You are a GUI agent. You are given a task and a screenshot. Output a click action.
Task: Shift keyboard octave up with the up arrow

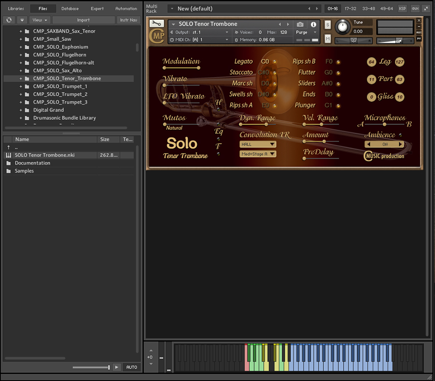point(151,351)
